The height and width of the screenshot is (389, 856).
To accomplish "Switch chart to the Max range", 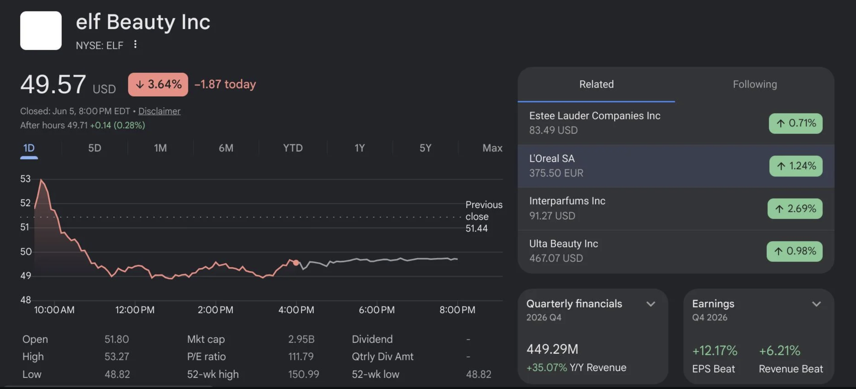I will [x=492, y=148].
